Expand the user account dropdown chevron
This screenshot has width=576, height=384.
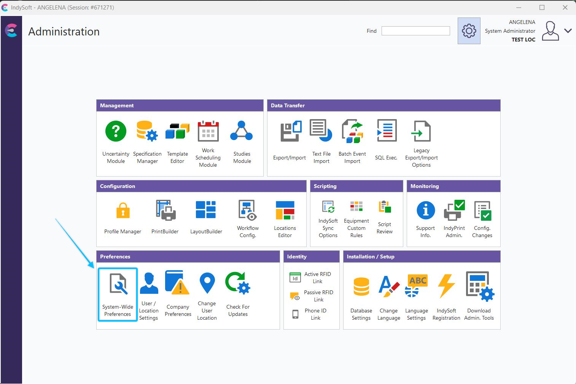click(x=568, y=31)
